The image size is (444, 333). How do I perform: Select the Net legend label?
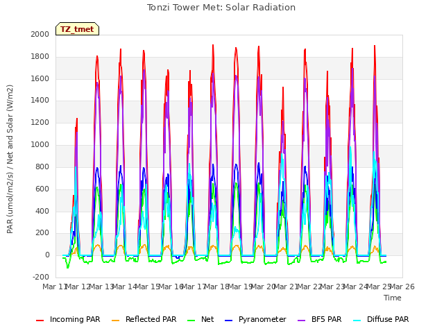[207, 319]
